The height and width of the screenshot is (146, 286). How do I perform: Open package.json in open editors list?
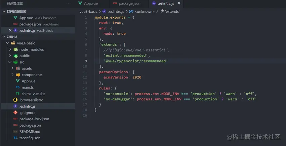pyautogui.click(x=38, y=24)
